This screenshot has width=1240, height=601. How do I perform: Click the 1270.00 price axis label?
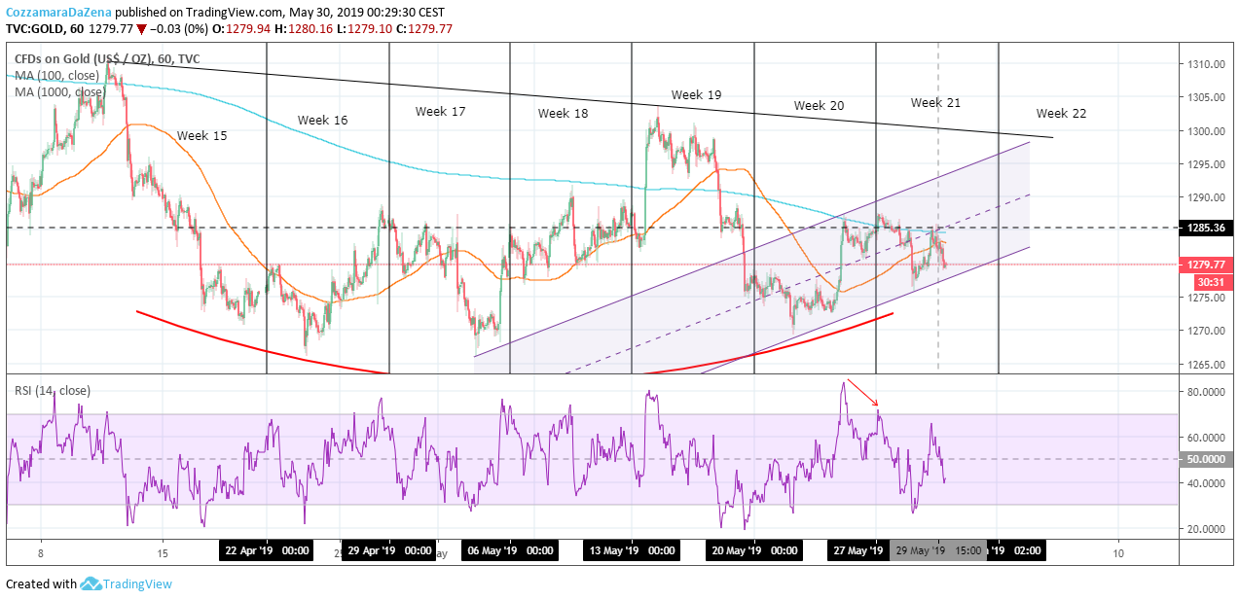(x=1204, y=332)
